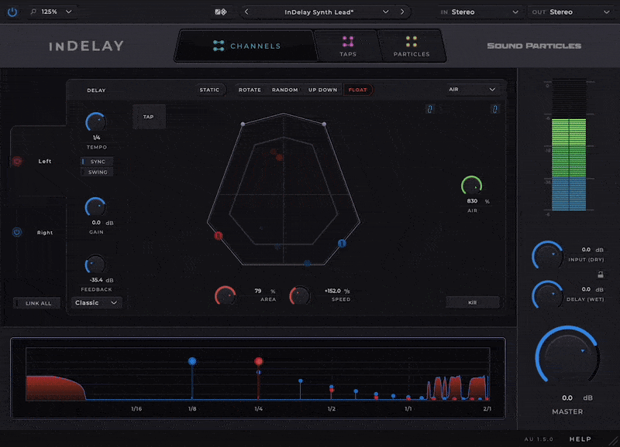Click the Speed value +152.0
620x447 pixels.
point(333,291)
